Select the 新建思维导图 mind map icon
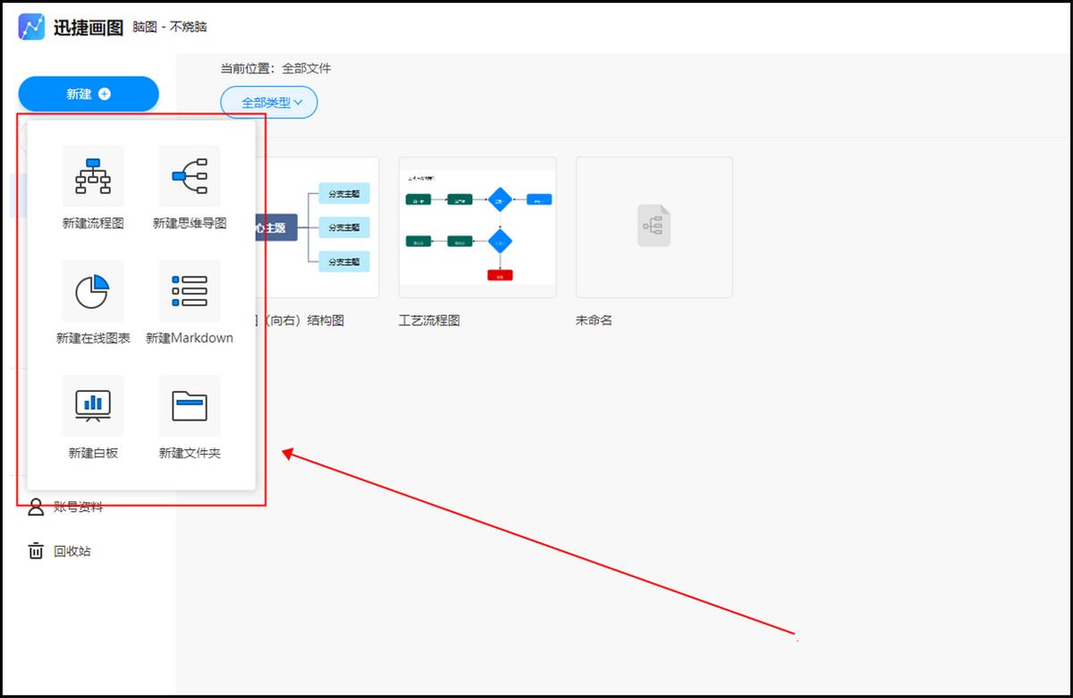1073x698 pixels. [189, 175]
